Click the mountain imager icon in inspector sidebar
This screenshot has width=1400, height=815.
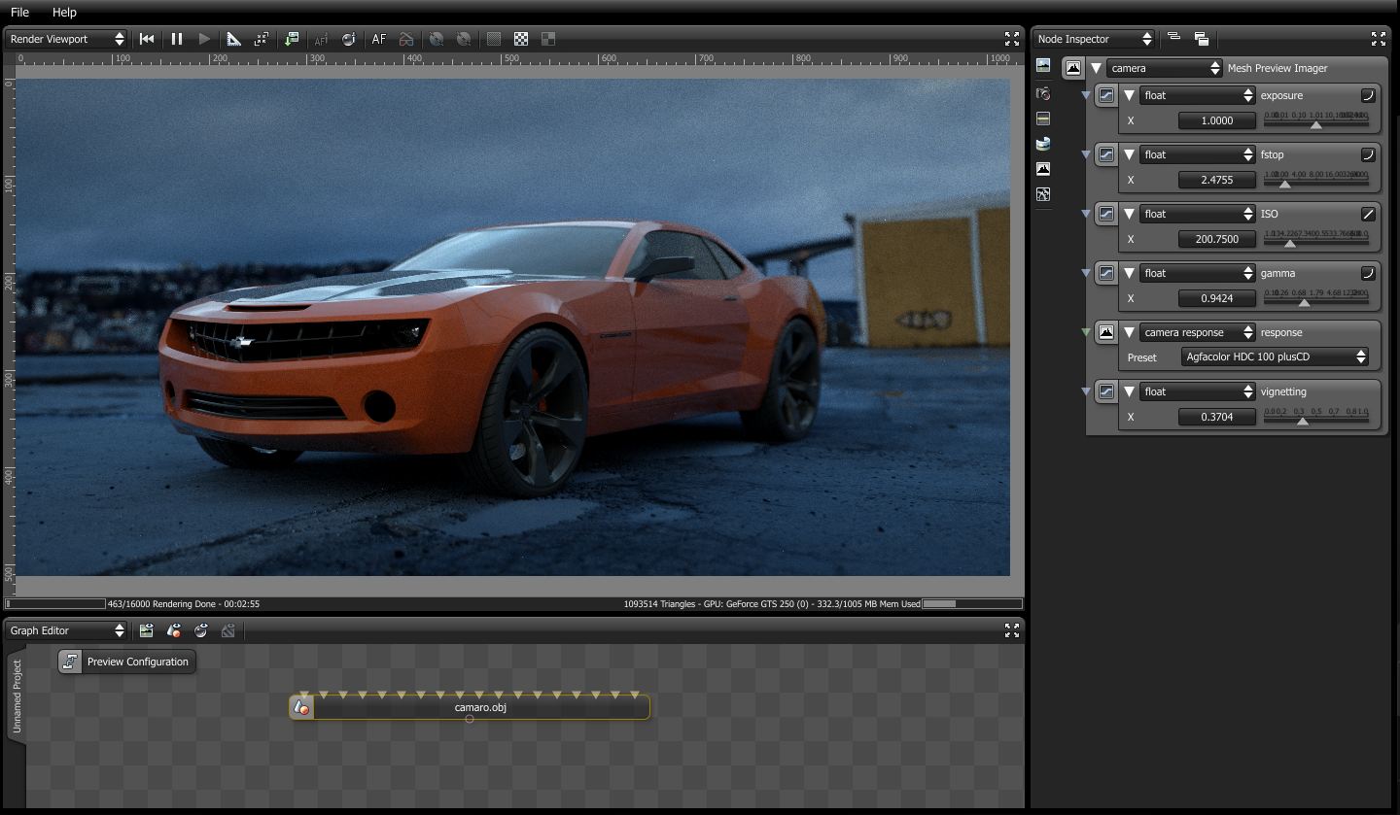(1043, 169)
